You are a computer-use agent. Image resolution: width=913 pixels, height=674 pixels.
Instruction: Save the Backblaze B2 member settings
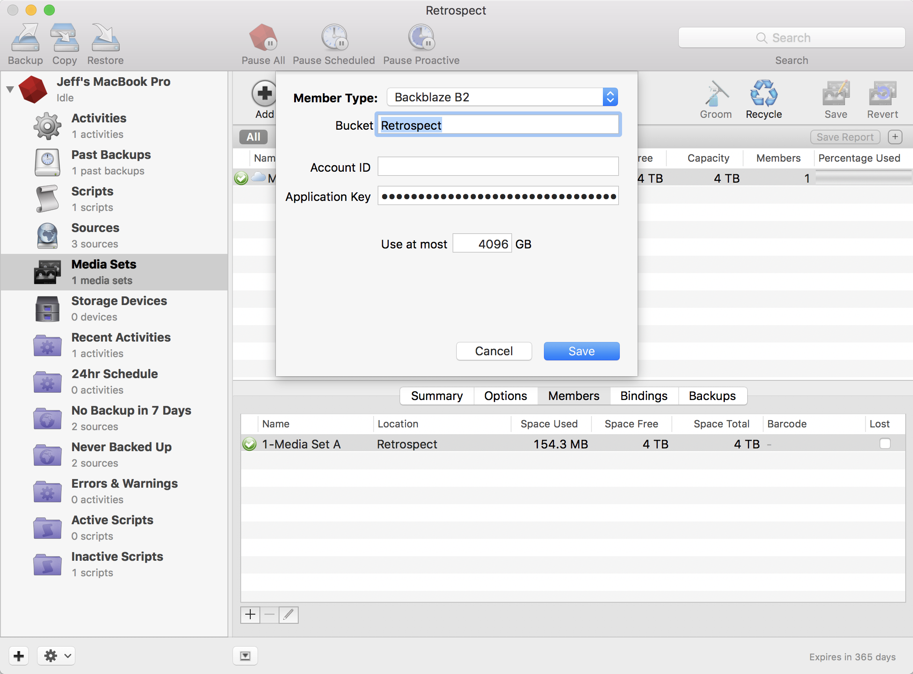click(581, 351)
